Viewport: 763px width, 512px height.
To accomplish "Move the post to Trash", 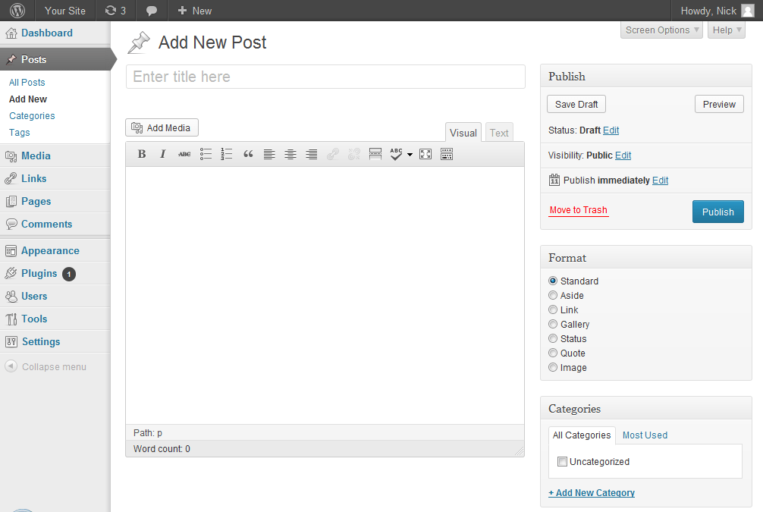I will pos(579,210).
